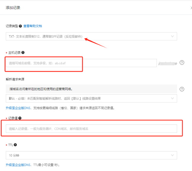Close the 添加记录 dialog

(191, 8)
